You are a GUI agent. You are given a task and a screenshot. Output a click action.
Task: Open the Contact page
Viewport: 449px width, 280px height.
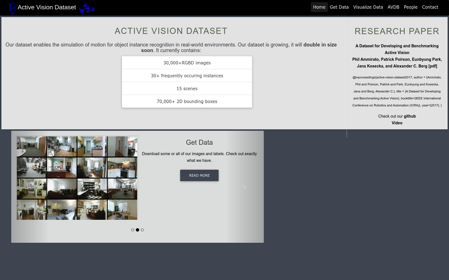pos(430,7)
